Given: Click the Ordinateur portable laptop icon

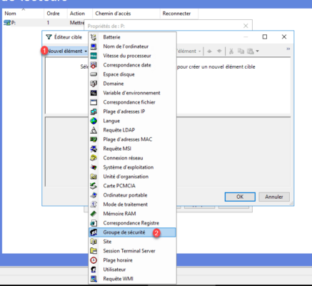Looking at the screenshot, I should pos(94,195).
